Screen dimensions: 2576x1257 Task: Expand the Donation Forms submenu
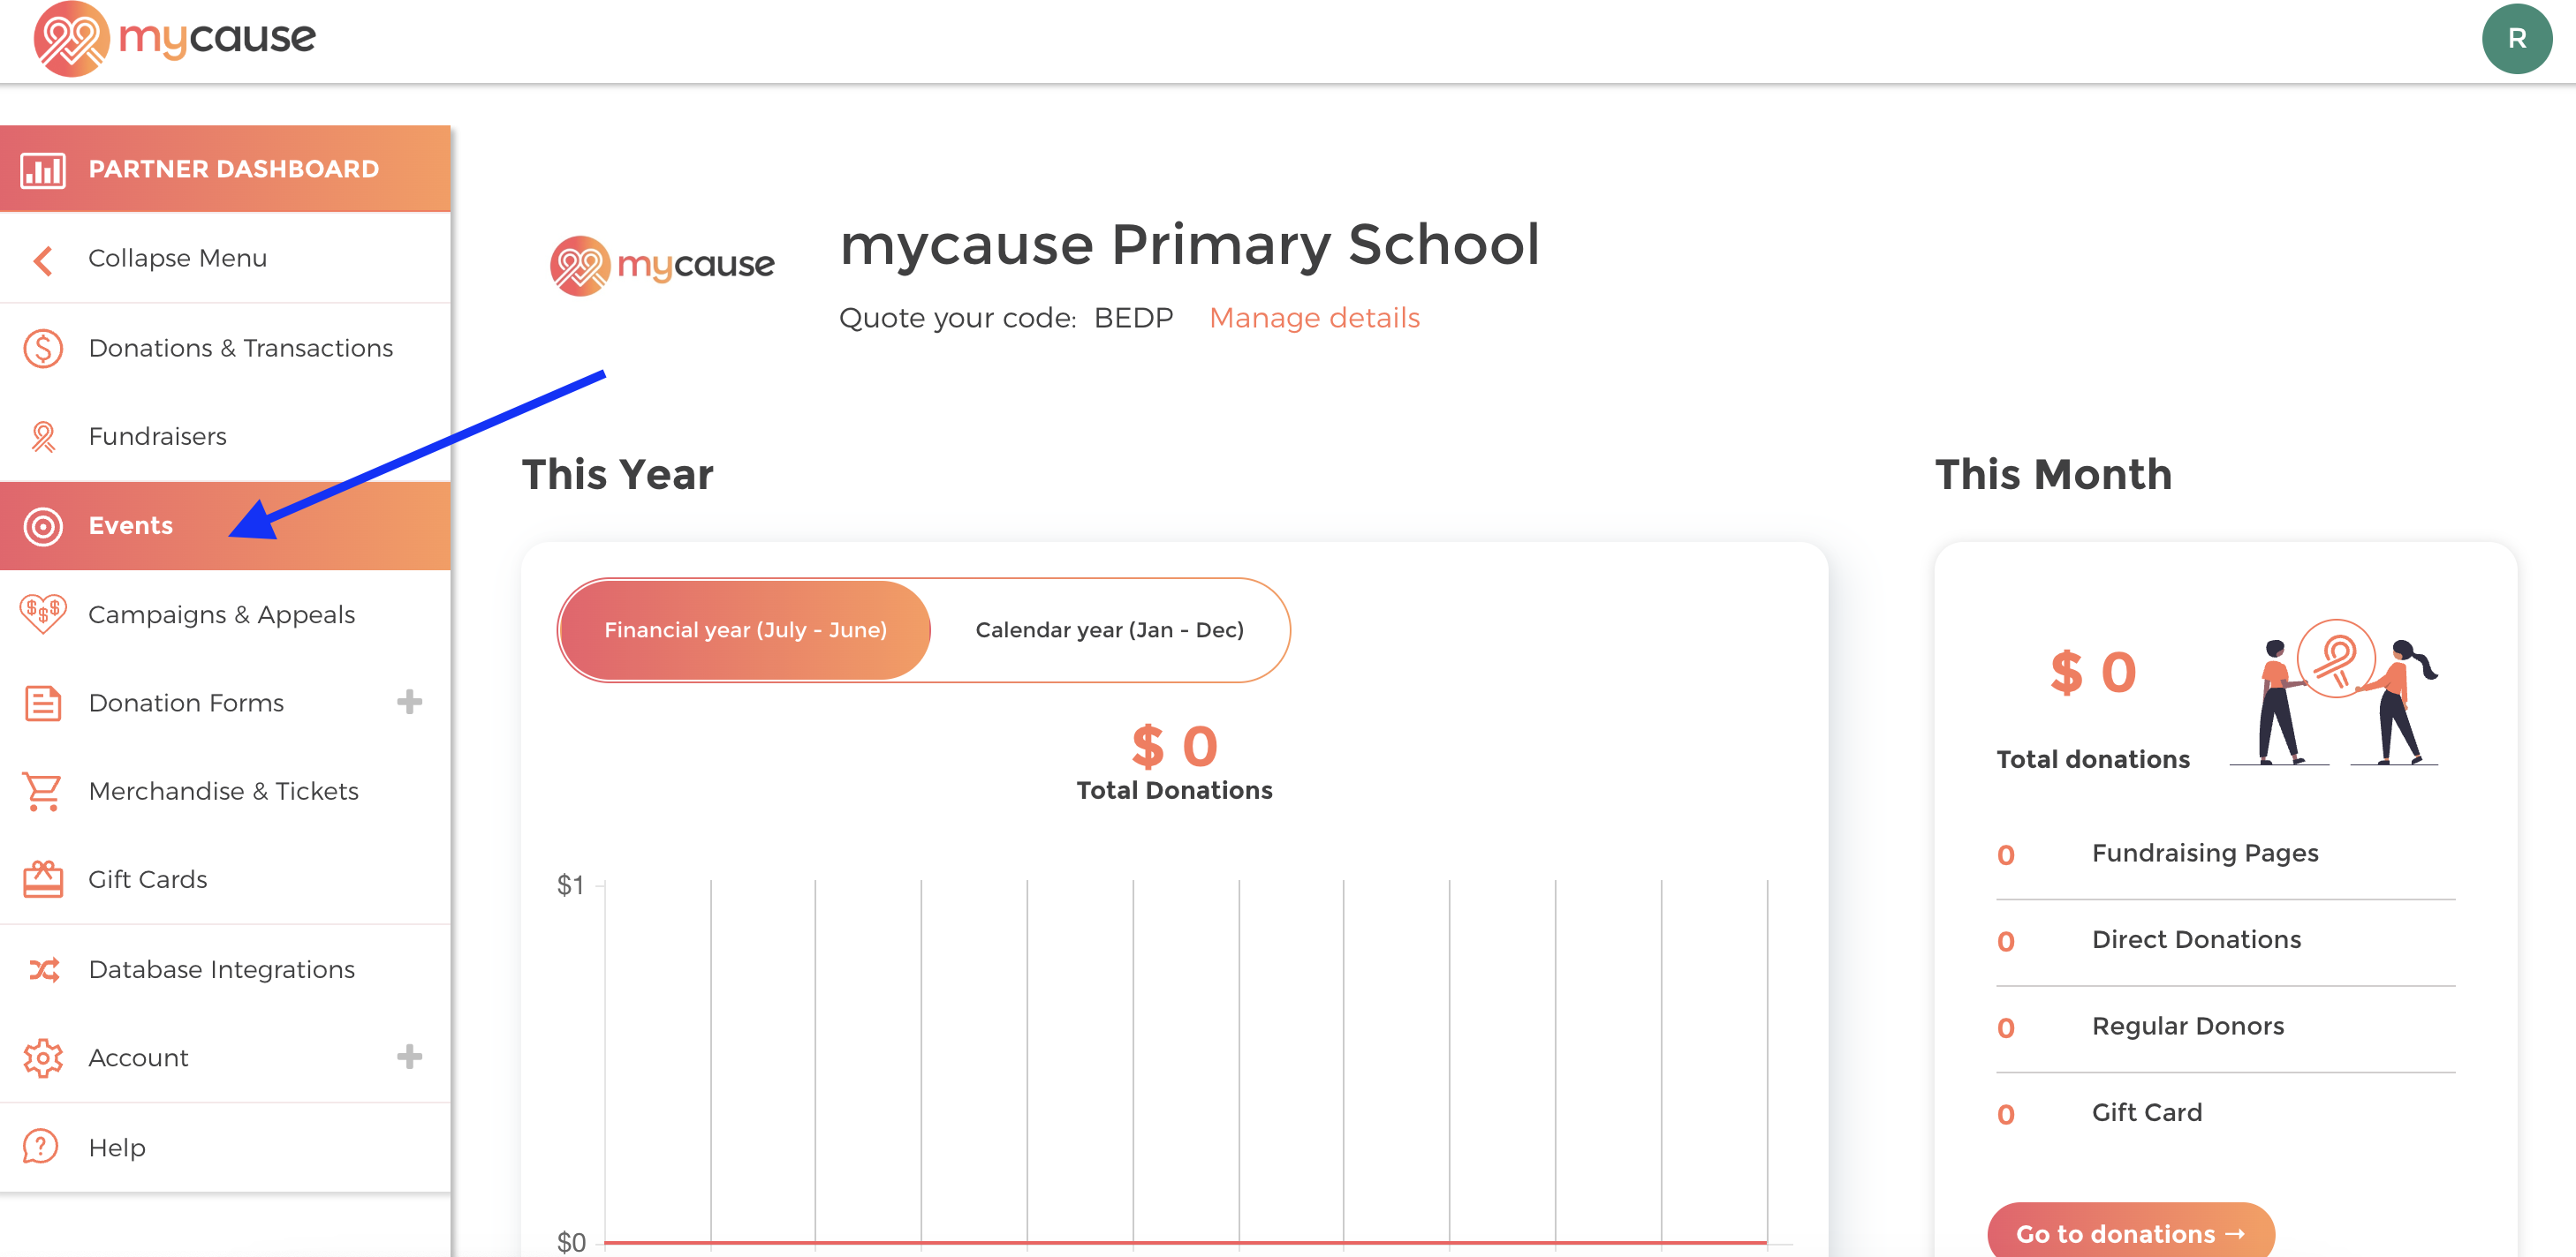409,703
